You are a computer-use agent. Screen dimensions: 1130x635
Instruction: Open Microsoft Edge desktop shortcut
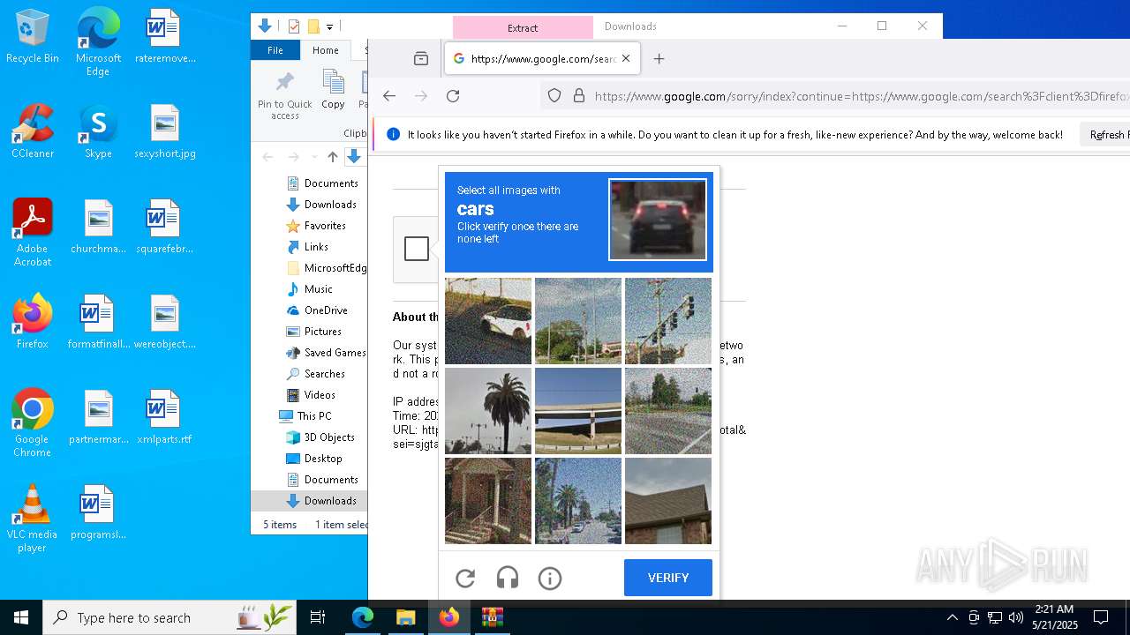click(x=98, y=42)
